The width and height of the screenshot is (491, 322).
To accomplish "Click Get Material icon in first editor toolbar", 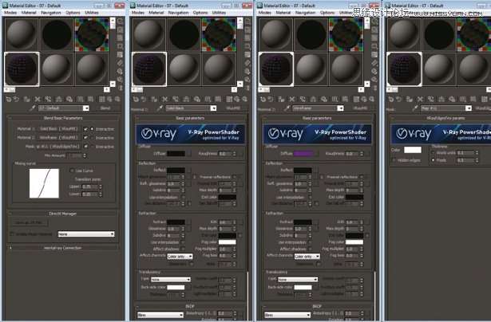I will click(6, 99).
